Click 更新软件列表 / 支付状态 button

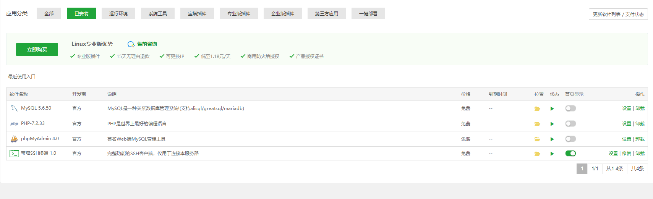click(618, 14)
